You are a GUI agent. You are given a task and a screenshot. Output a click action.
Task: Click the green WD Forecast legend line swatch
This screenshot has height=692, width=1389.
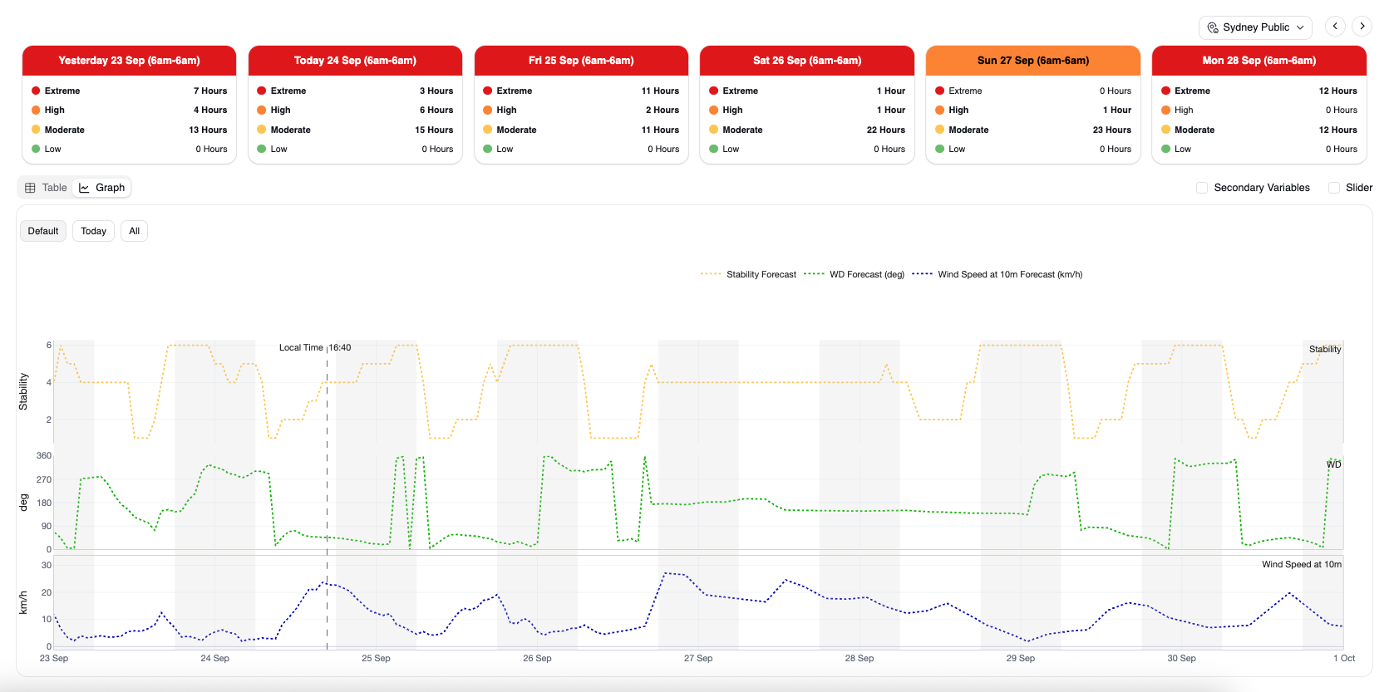[x=814, y=274]
